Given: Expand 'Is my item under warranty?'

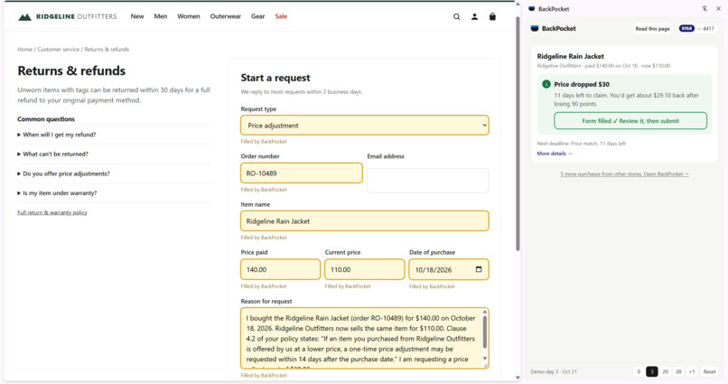Looking at the screenshot, I should pyautogui.click(x=114, y=193).
